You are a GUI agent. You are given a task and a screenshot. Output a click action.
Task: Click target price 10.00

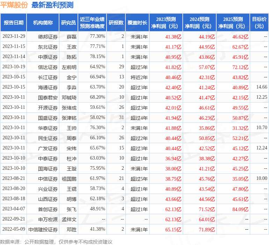point(262,178)
